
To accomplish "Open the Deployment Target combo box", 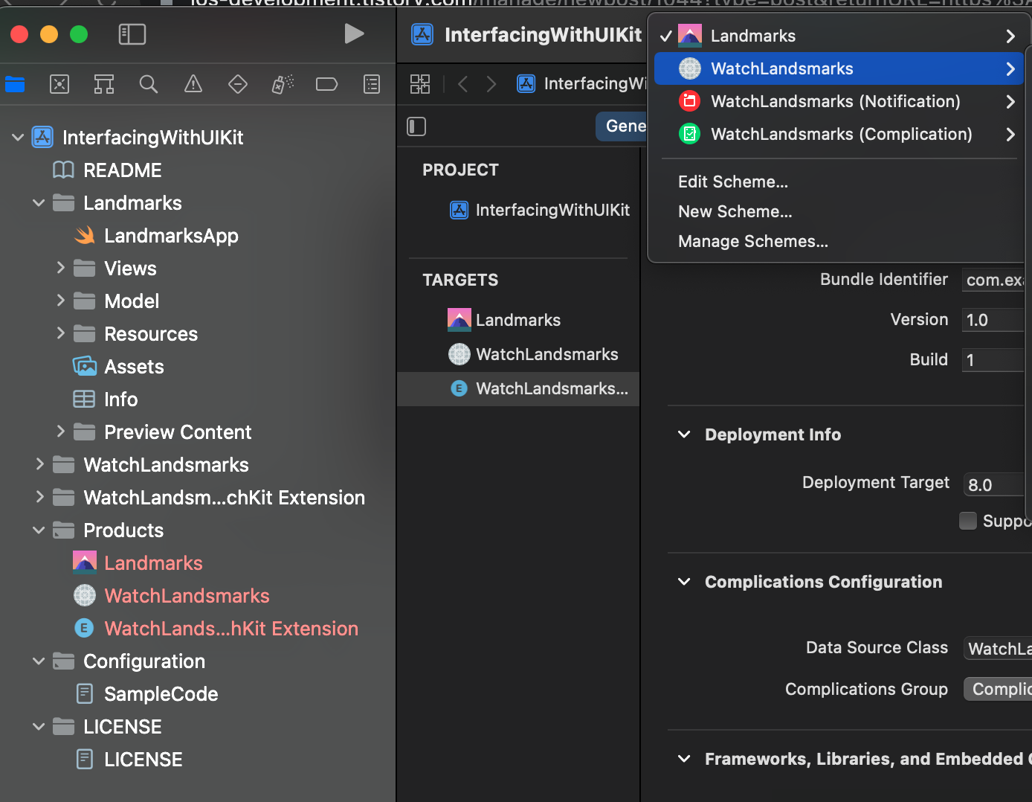I will [994, 484].
